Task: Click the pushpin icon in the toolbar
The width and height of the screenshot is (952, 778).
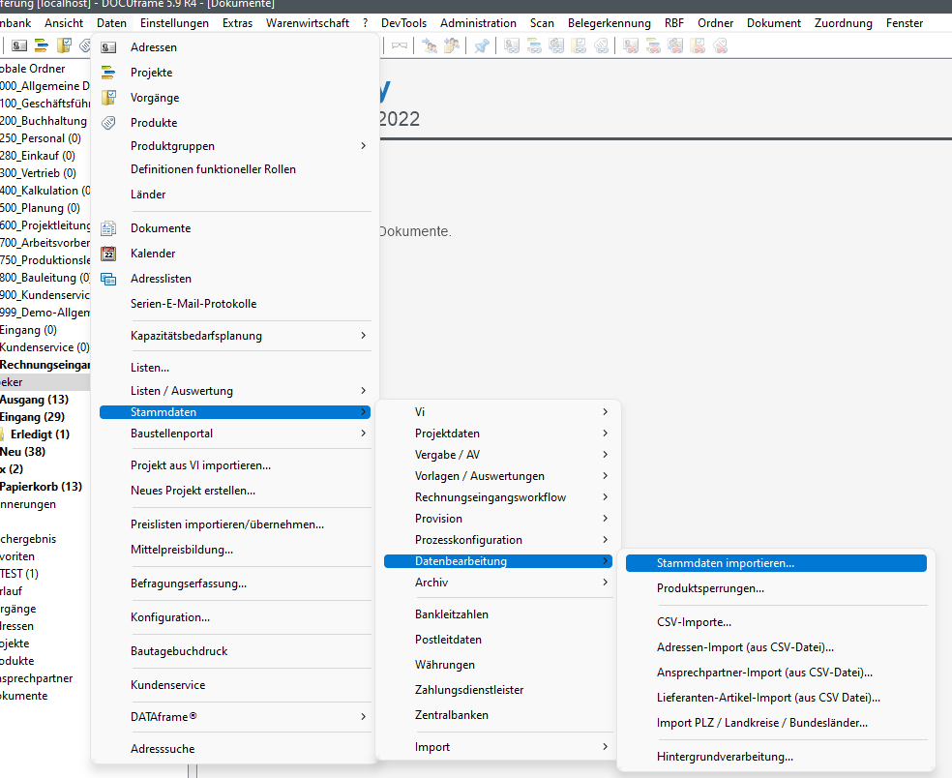Action: coord(482,45)
